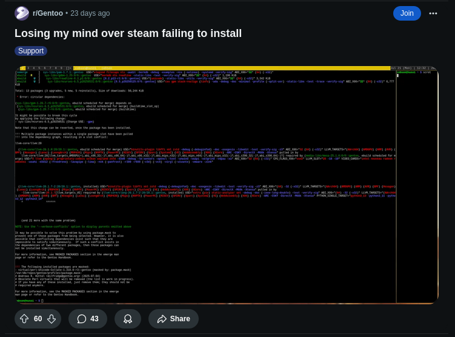Click the share arrow icon
Screen dimensions: 455x337
[x=162, y=319]
